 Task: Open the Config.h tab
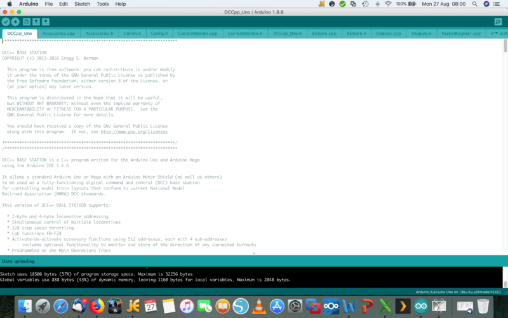(159, 34)
